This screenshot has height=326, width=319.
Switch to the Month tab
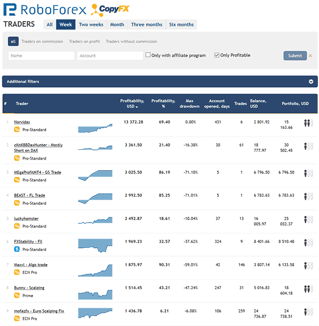click(117, 25)
